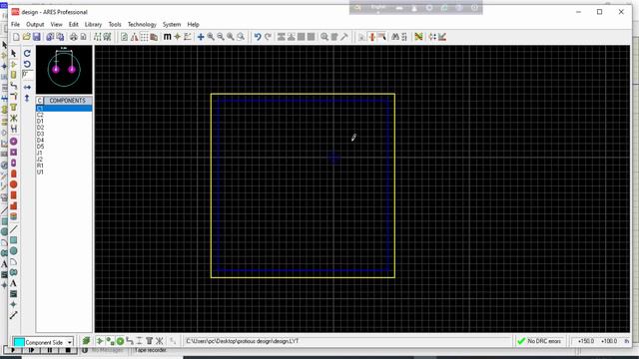
Task: Select the Component placement mode tool
Action: pos(13,64)
